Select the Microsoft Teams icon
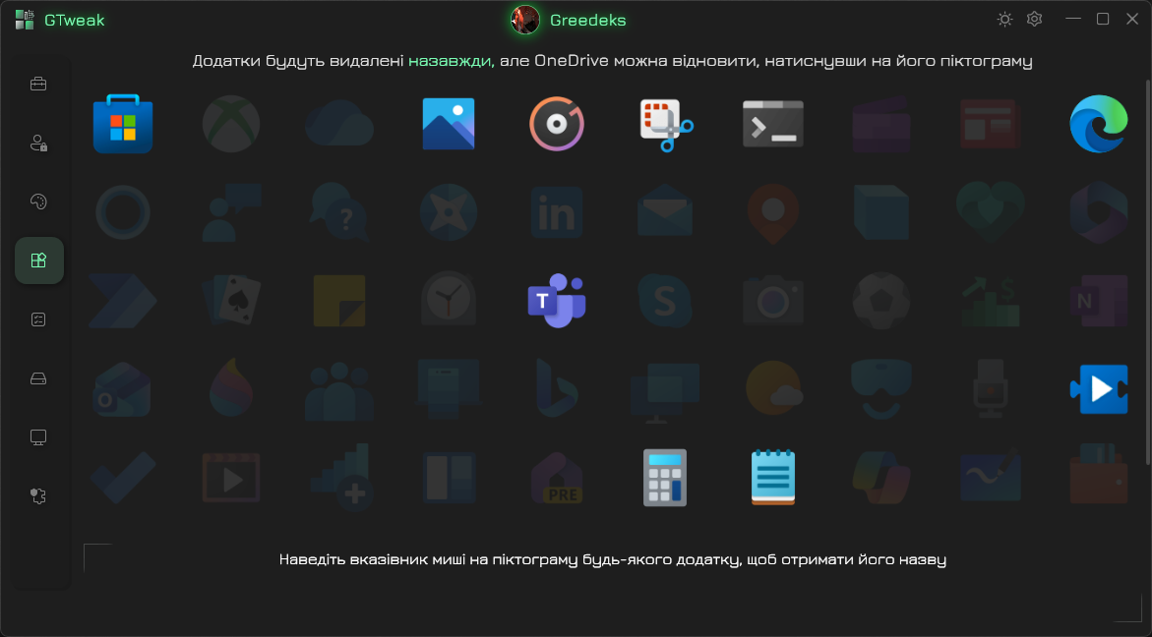 (x=556, y=300)
